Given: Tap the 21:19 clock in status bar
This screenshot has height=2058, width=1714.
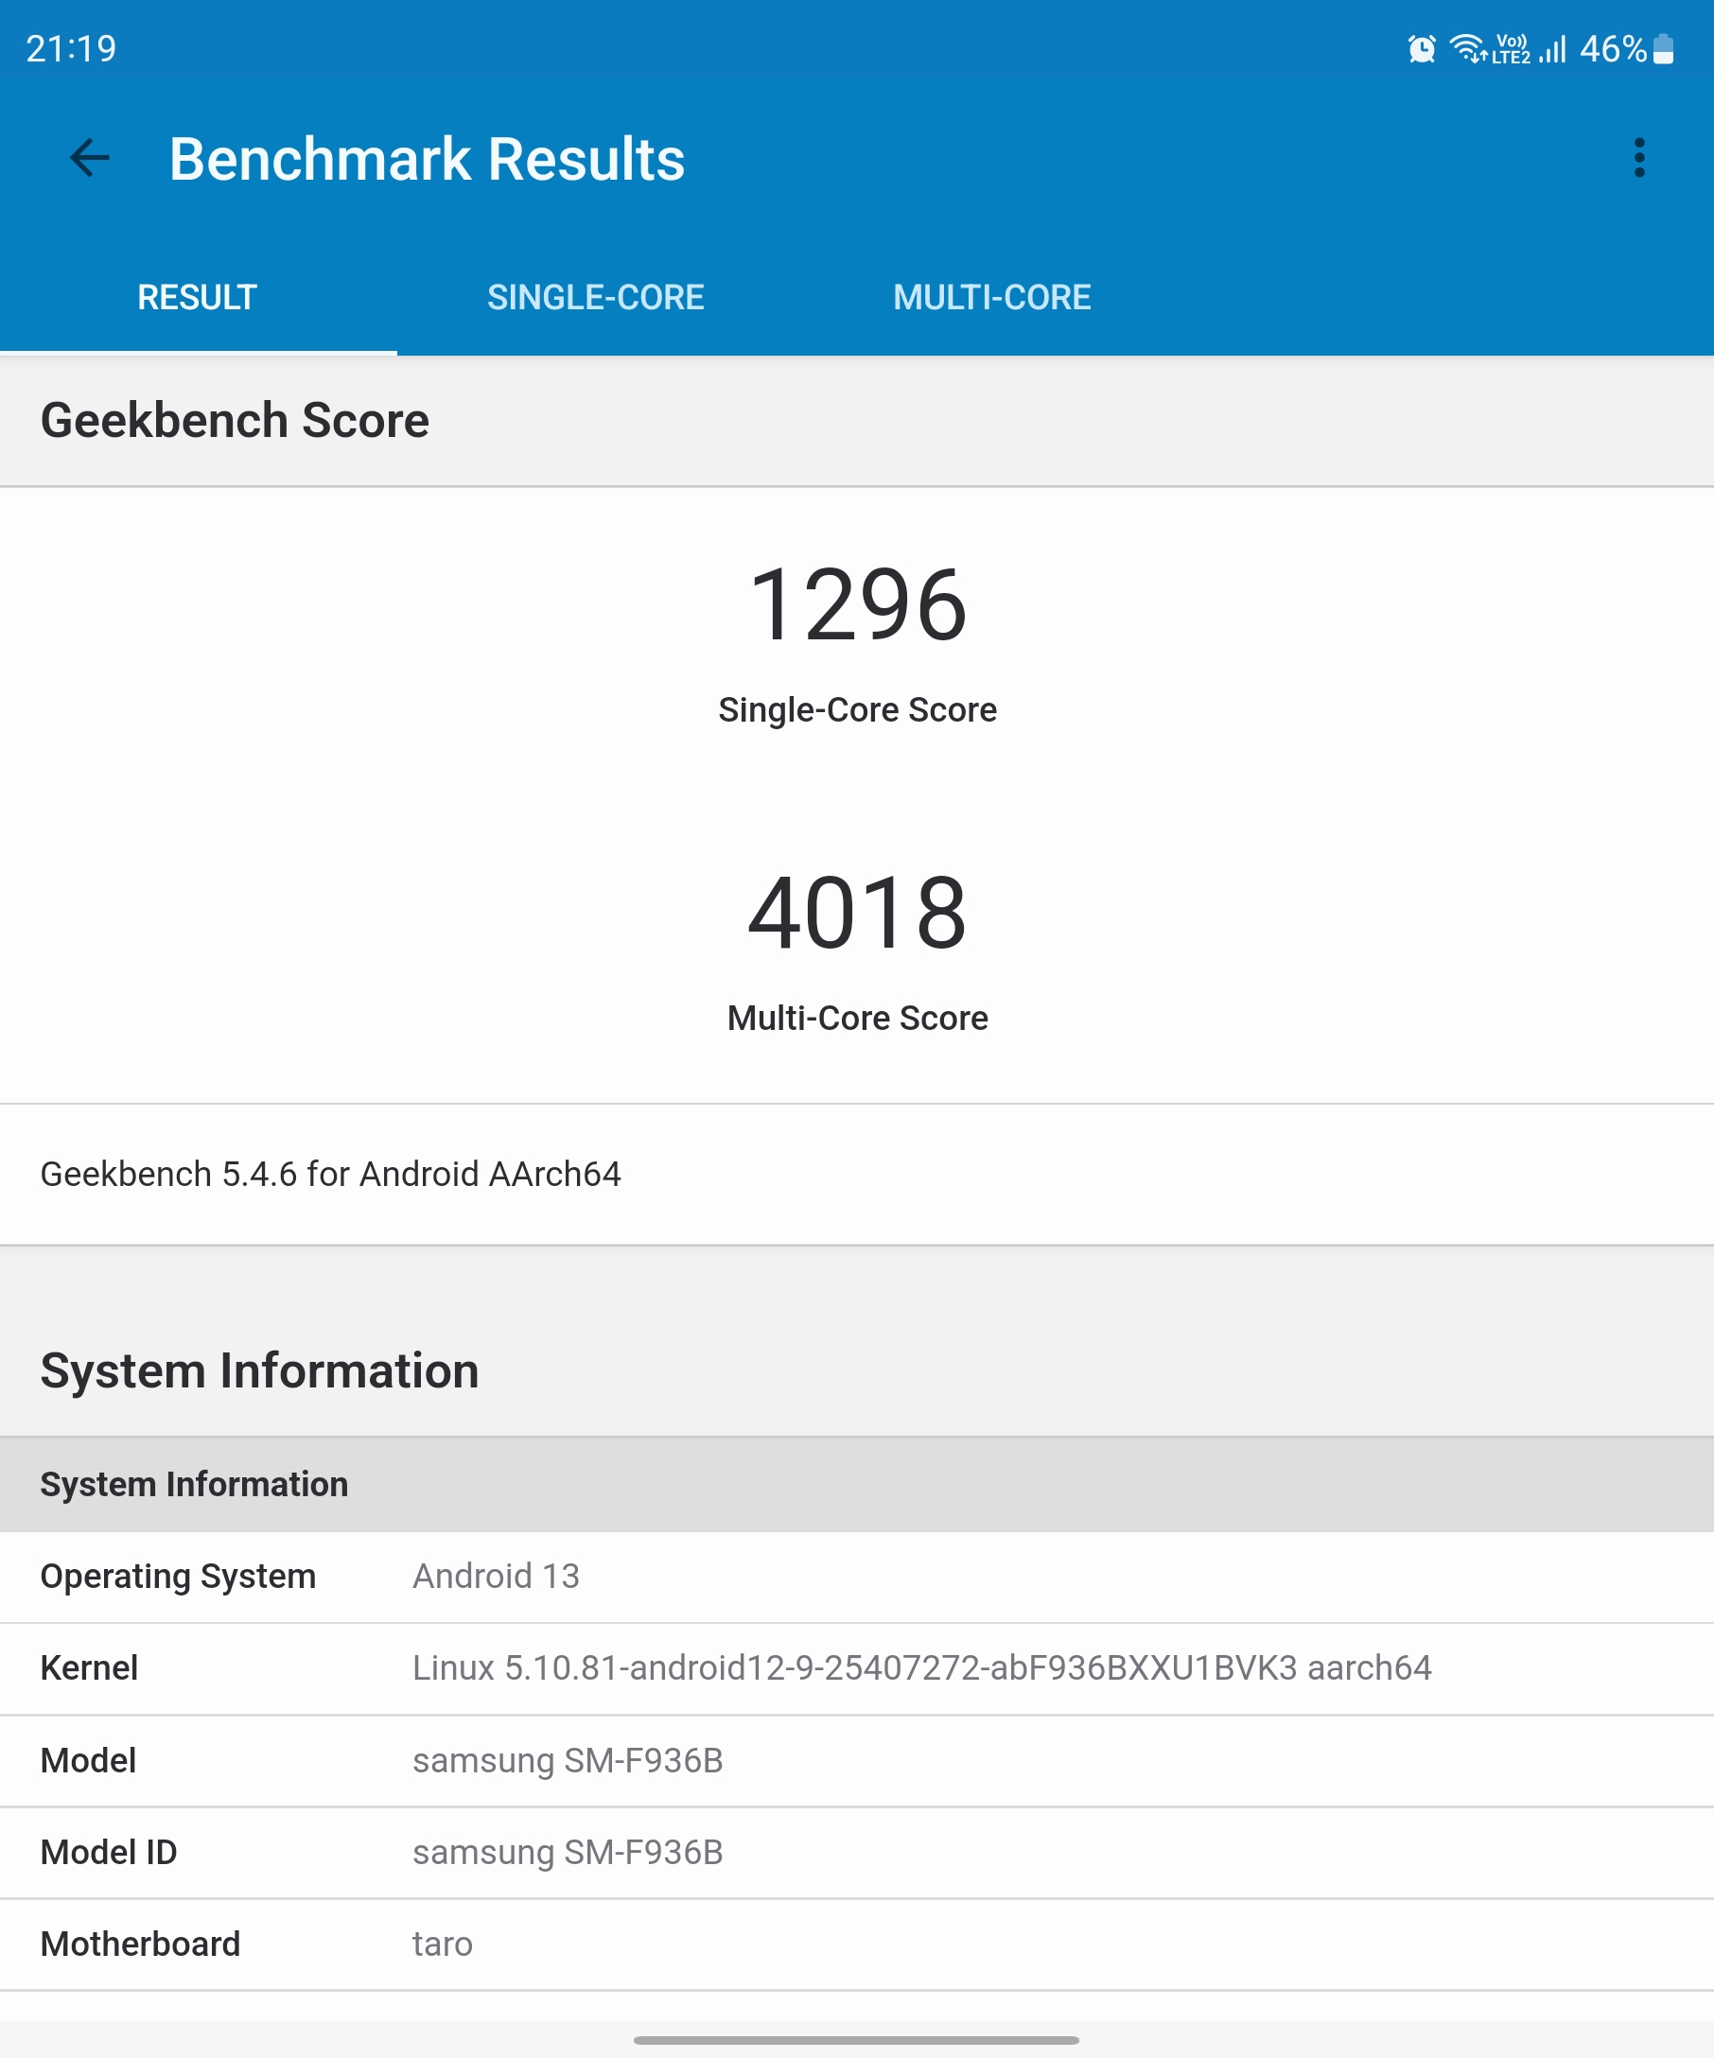Looking at the screenshot, I should 71,48.
